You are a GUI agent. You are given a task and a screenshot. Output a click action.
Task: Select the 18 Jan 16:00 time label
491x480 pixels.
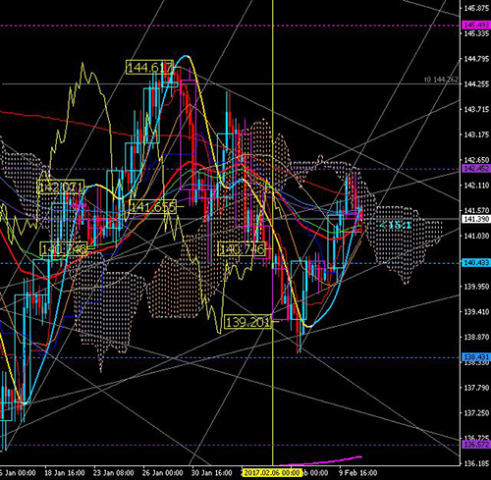65,473
